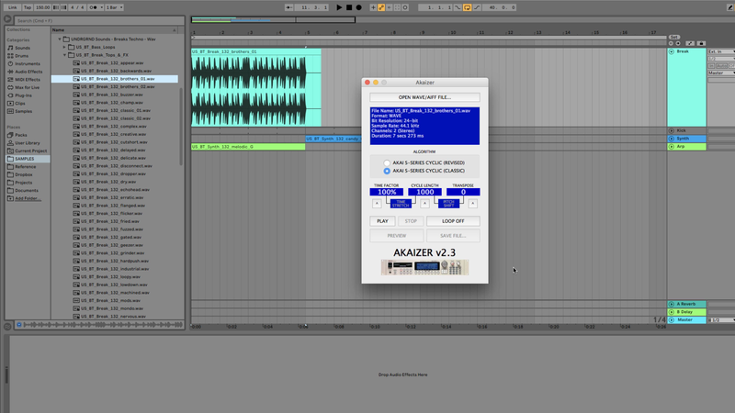Start playback with the transport Play button
The image size is (735, 413).
tap(339, 7)
